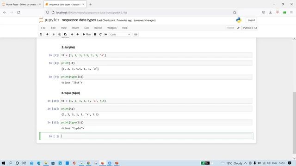
Task: Select the print(l1) cell
Action: tap(156, 63)
